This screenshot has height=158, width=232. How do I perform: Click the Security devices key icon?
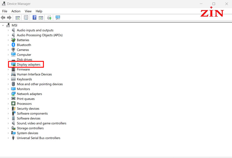point(13,109)
